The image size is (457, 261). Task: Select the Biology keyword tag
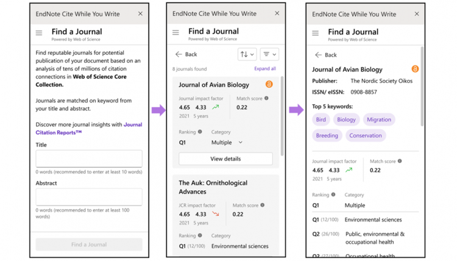click(x=346, y=120)
